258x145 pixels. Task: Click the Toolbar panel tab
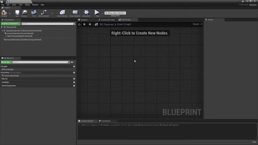point(7,8)
